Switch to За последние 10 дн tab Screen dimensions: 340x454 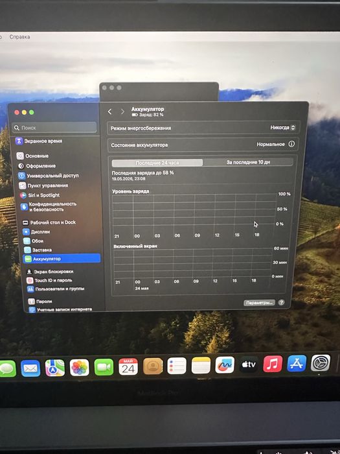(x=248, y=162)
